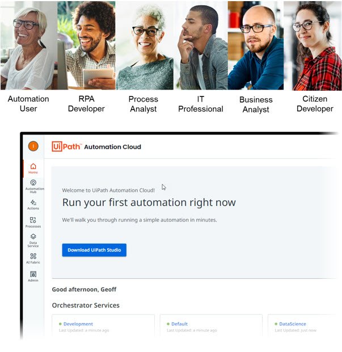Viewport: 342px width, 352px height.
Task: Open Automation Hub in the sidebar
Action: click(33, 186)
